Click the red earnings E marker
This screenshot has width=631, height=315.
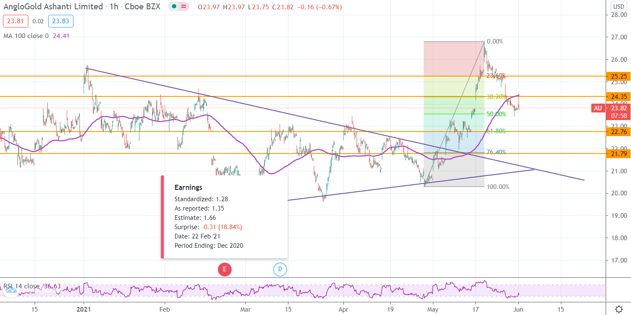coord(225,269)
